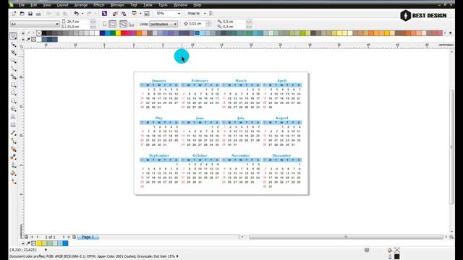Click the nudge distance field 0,01 cm
Image resolution: width=463 pixels, height=260 pixels.
point(197,24)
